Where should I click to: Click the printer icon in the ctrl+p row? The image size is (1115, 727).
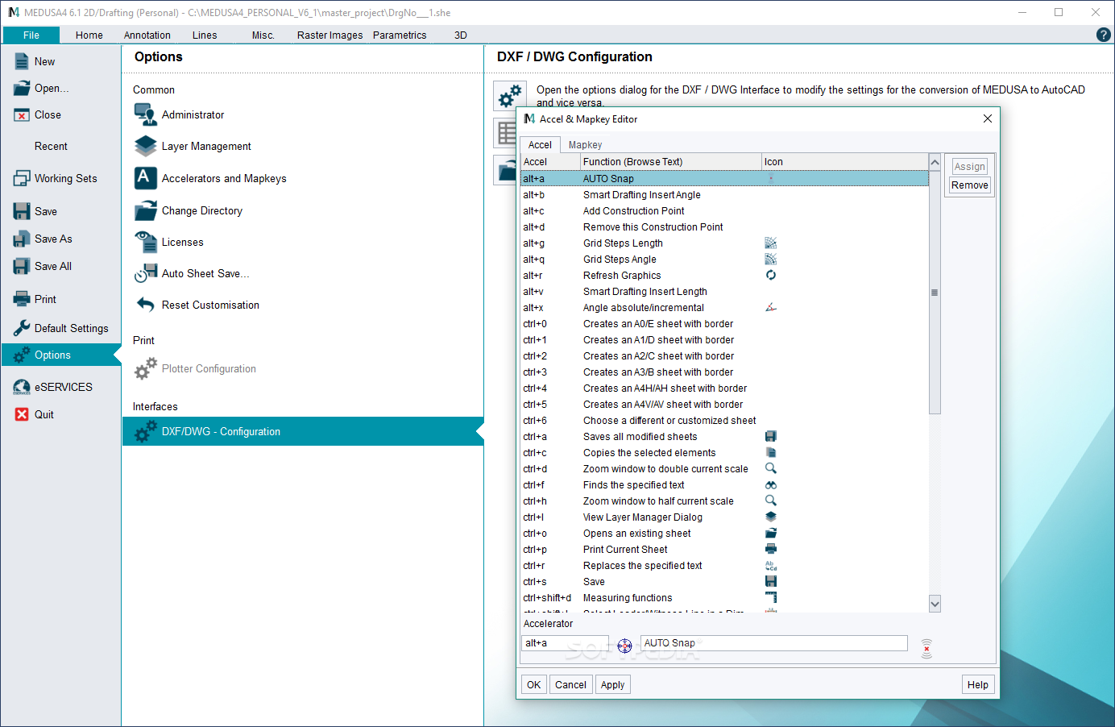(771, 549)
